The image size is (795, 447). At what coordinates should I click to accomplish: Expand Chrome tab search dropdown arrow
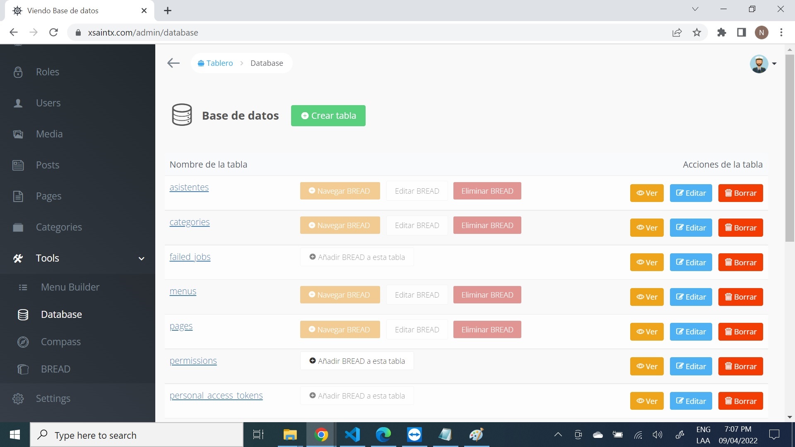pyautogui.click(x=695, y=9)
